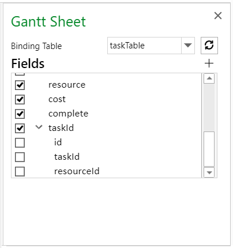This screenshot has width=233, height=248.
Task: Uncheck the parent taskId checkbox
Action: (x=20, y=128)
